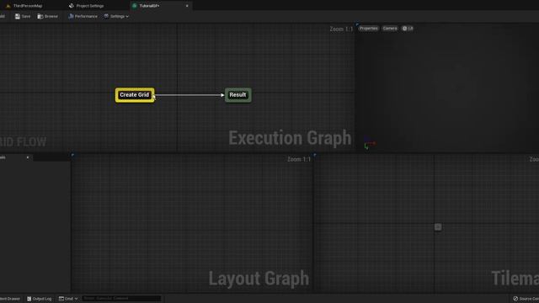This screenshot has height=303, width=539.
Task: Click the Browse toolbar button
Action: 48,16
